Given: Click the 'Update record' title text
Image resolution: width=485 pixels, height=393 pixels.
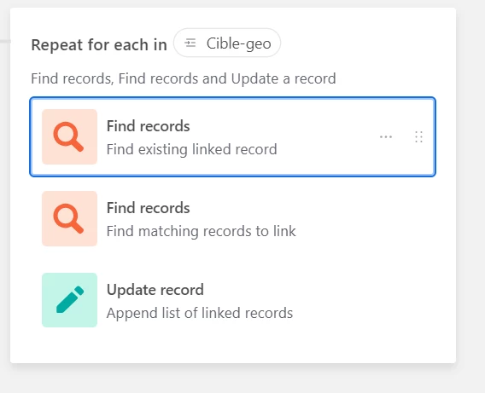Looking at the screenshot, I should click(155, 290).
